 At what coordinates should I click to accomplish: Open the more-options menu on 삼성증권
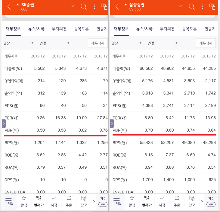click(x=203, y=7)
